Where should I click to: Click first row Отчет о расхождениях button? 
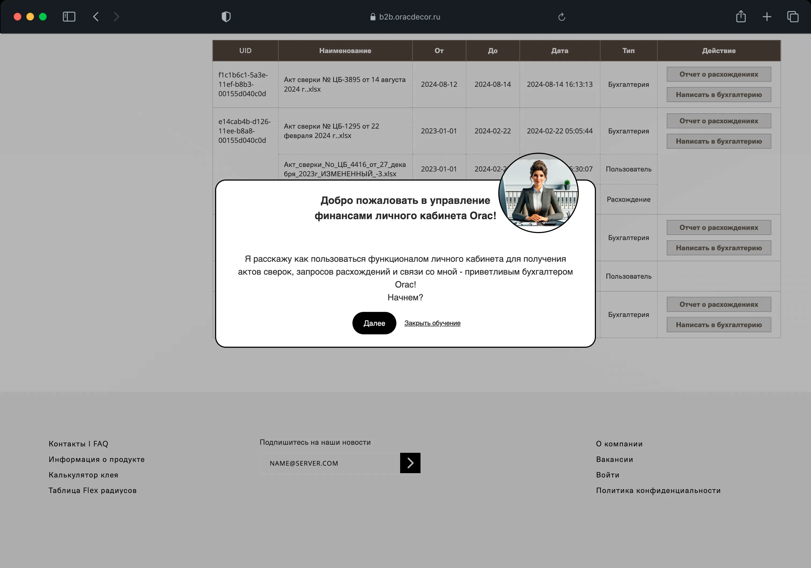tap(718, 74)
